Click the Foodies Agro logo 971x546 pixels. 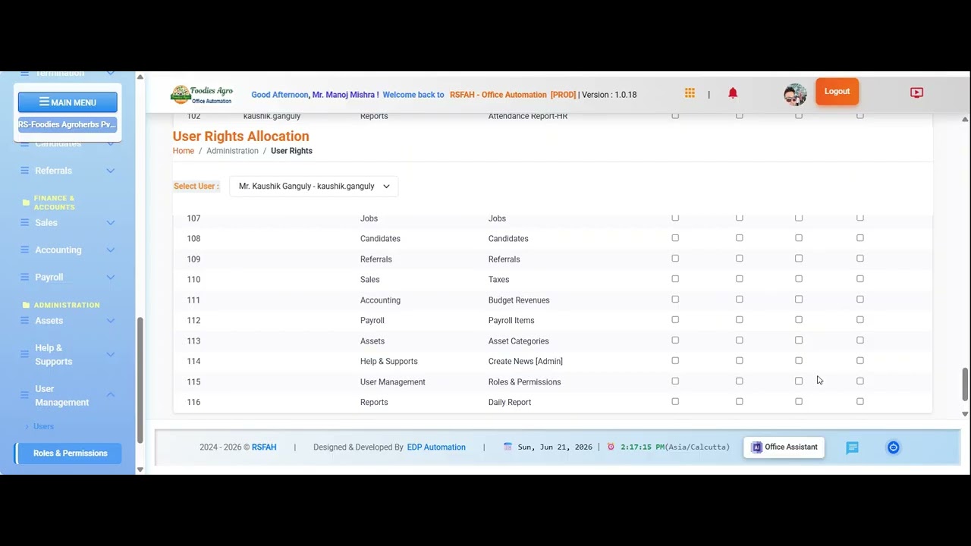[x=202, y=94]
